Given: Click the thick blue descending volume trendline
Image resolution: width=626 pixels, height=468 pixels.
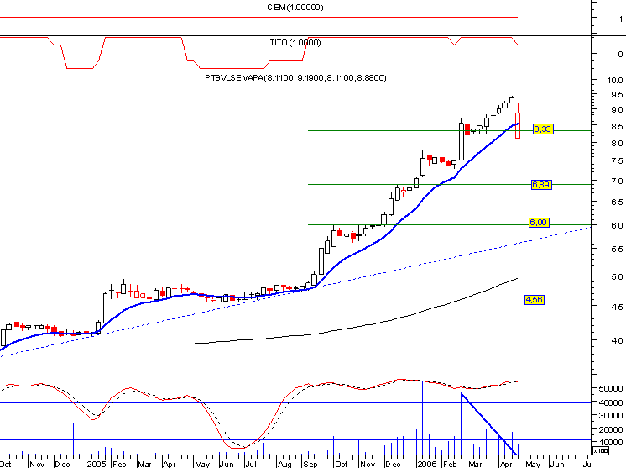Looking at the screenshot, I should (x=489, y=424).
